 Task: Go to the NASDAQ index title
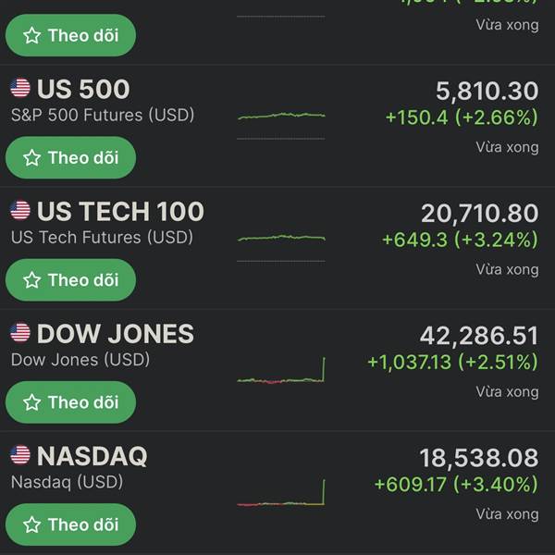pos(92,455)
